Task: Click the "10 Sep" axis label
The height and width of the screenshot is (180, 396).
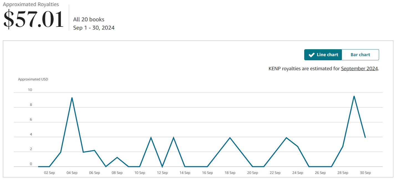Action: point(140,173)
